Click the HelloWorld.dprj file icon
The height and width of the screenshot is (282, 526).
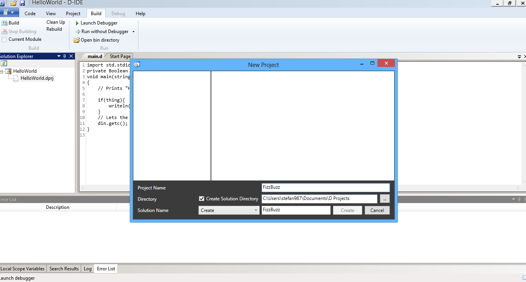(16, 78)
